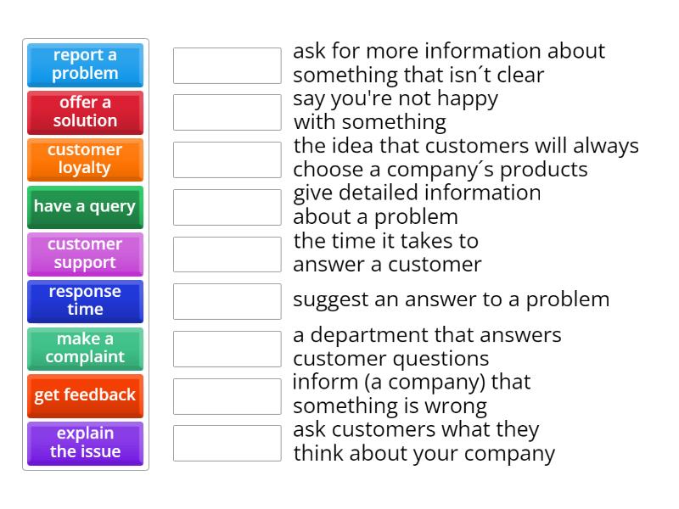Image resolution: width=679 pixels, height=509 pixels.
Task: Click answer box for 'ask for more information'
Action: (227, 65)
